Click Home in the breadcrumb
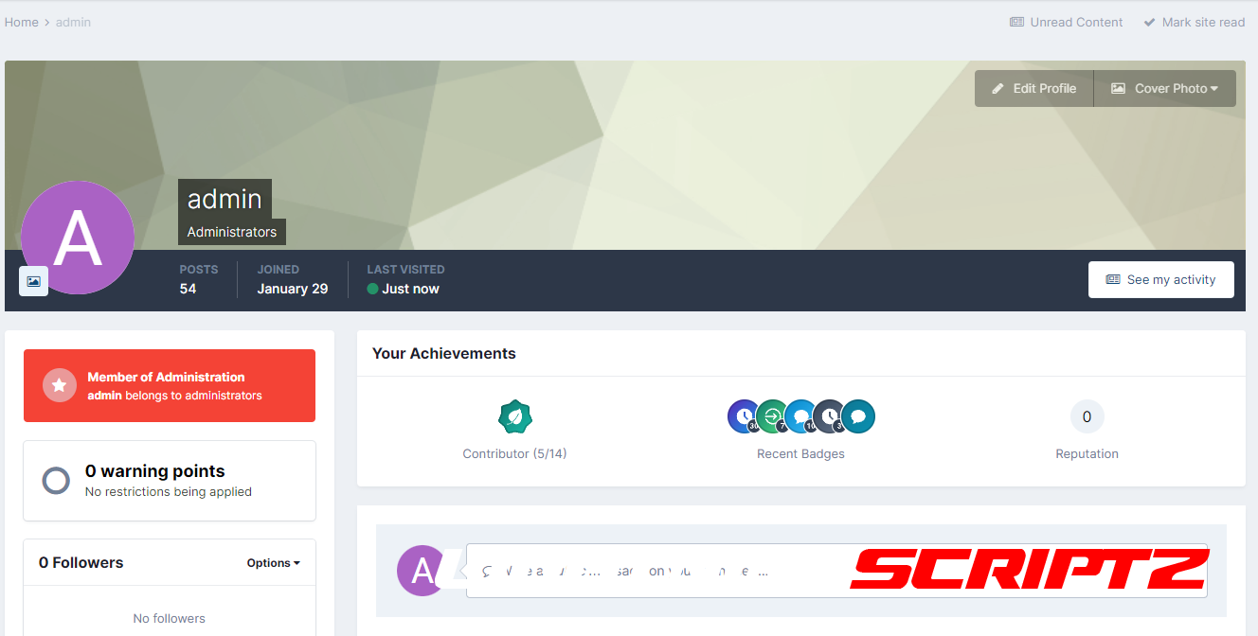The height and width of the screenshot is (636, 1258). (x=21, y=22)
